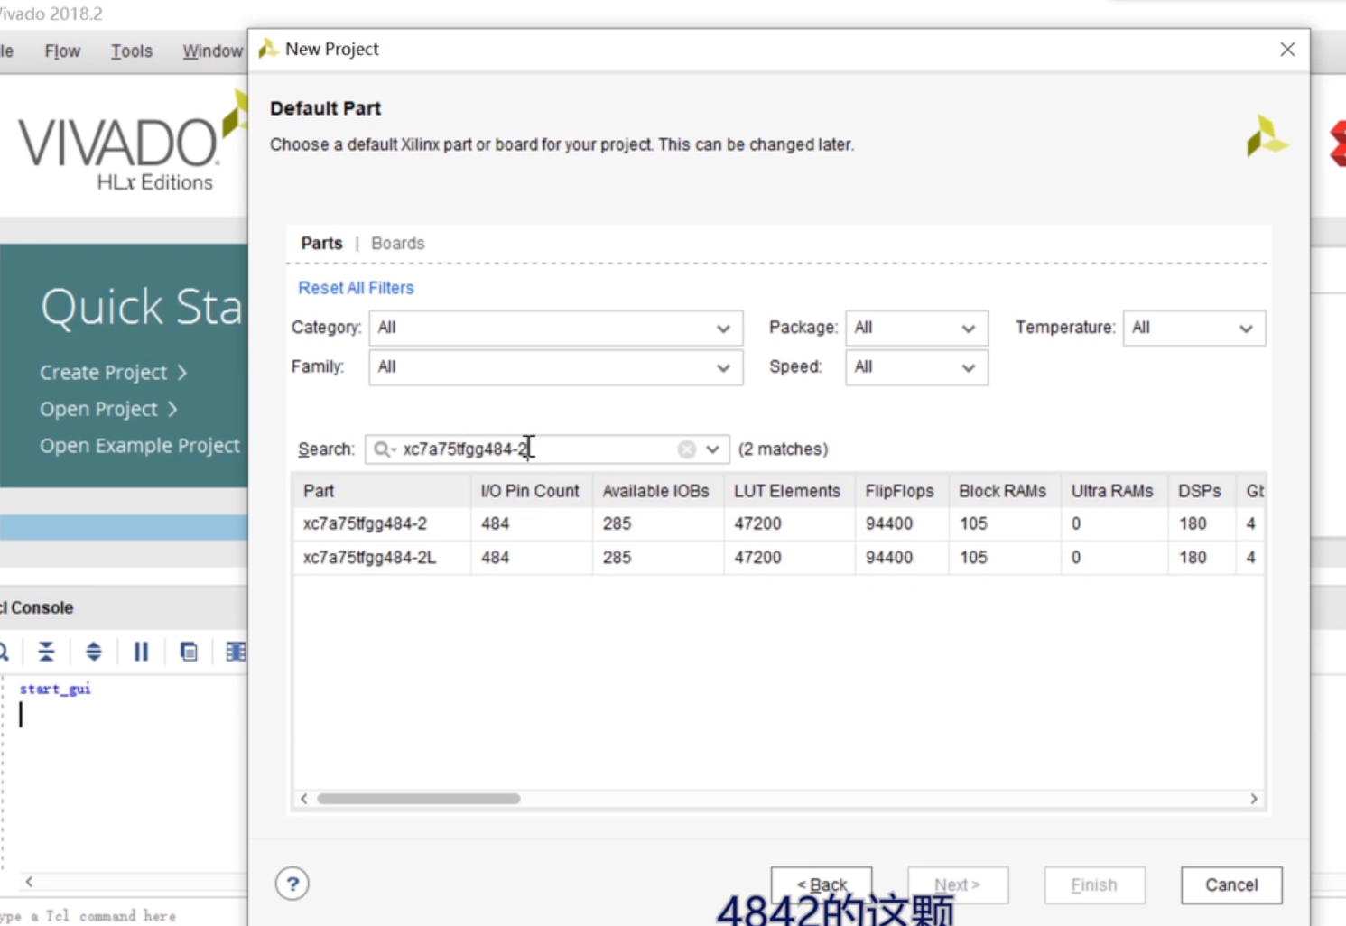Clear the search field with the X icon
This screenshot has height=926, width=1346.
[687, 449]
